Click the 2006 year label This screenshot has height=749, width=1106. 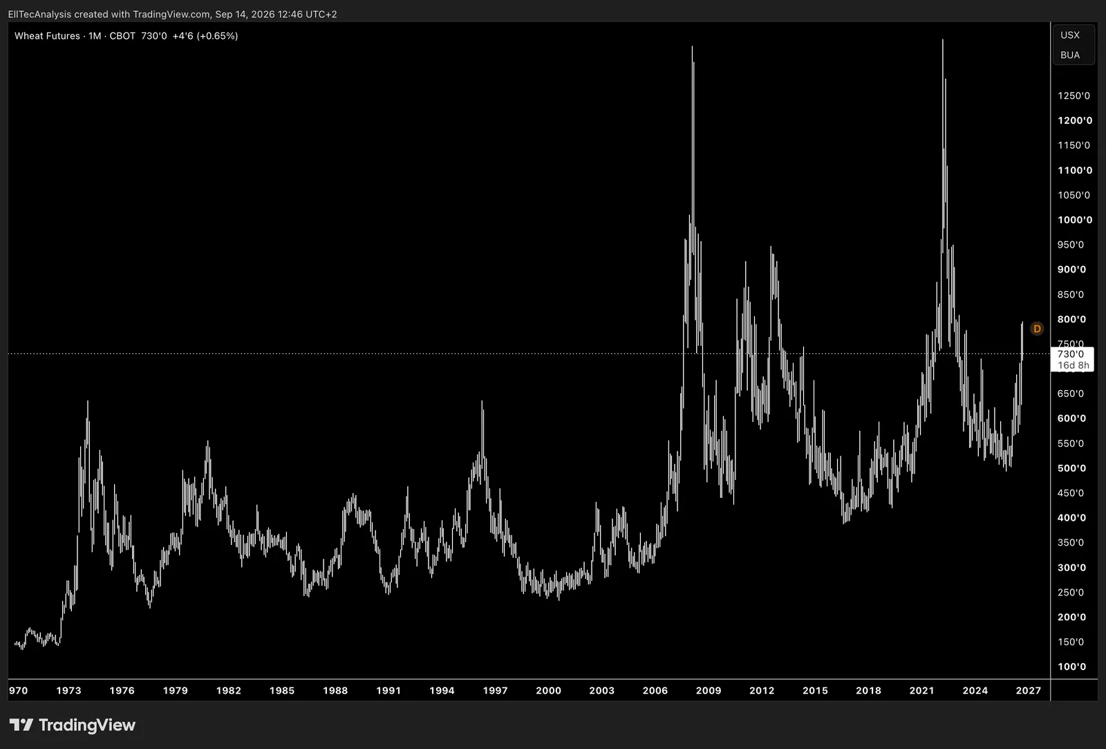[655, 690]
